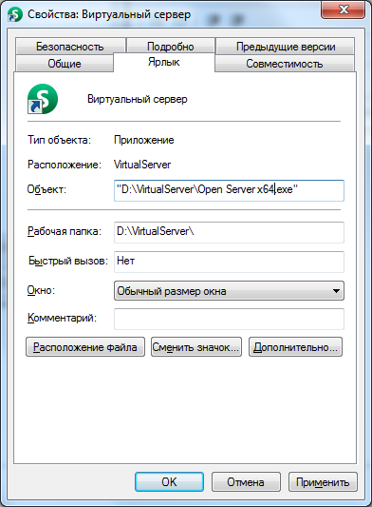372x507 pixels.
Task: Focus the Быстрый вызов field
Action: tap(229, 262)
